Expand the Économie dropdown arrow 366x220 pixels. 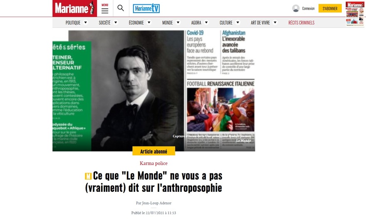[x=149, y=22]
